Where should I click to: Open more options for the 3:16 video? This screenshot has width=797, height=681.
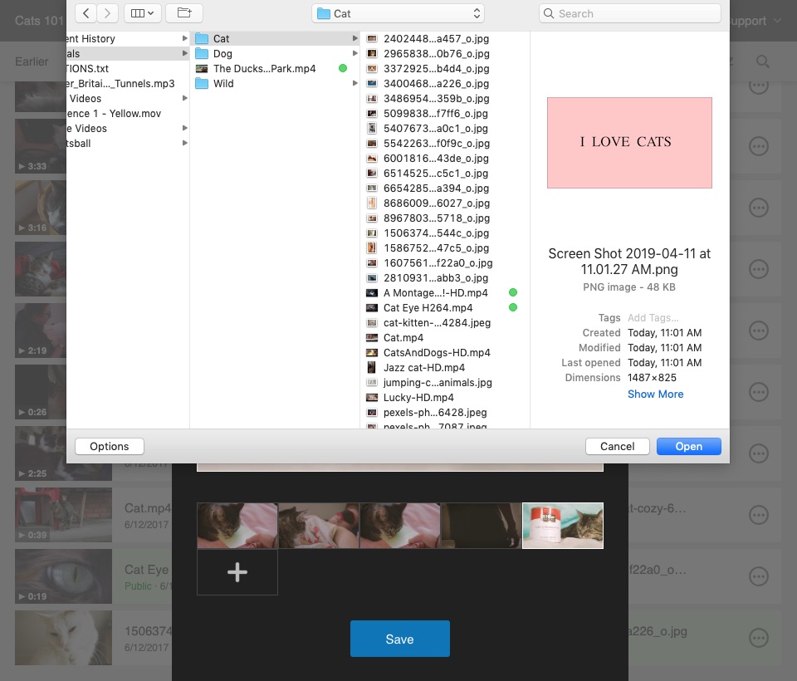pos(759,208)
